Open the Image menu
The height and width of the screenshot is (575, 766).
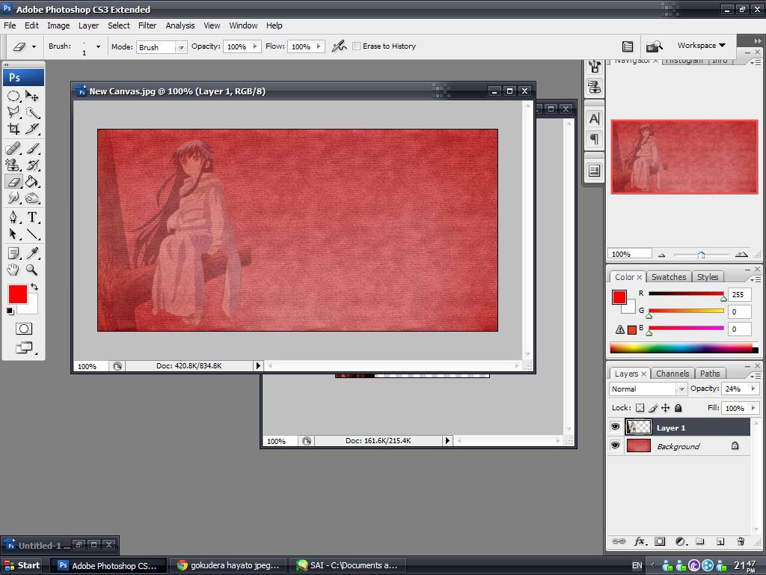[x=58, y=25]
